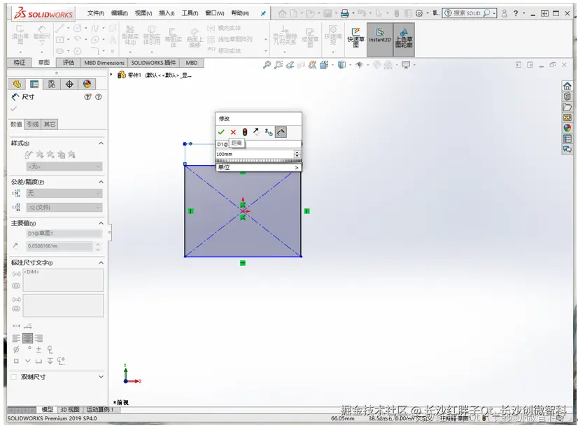Open the Design Library icon in task pane
This screenshot has width=578, height=428.
coord(567,97)
